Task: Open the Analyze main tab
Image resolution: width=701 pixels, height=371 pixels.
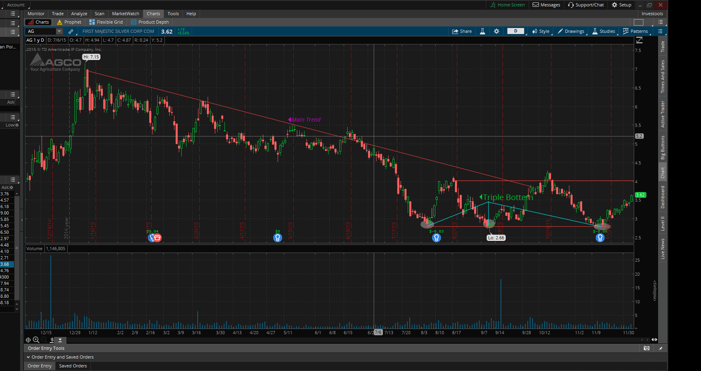Action: click(79, 14)
